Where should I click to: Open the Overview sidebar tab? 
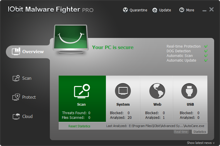pyautogui.click(x=28, y=52)
